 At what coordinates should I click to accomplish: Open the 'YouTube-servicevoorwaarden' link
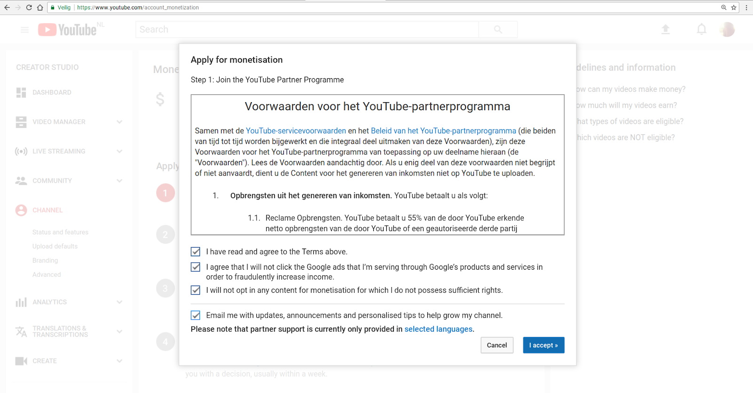[296, 131]
